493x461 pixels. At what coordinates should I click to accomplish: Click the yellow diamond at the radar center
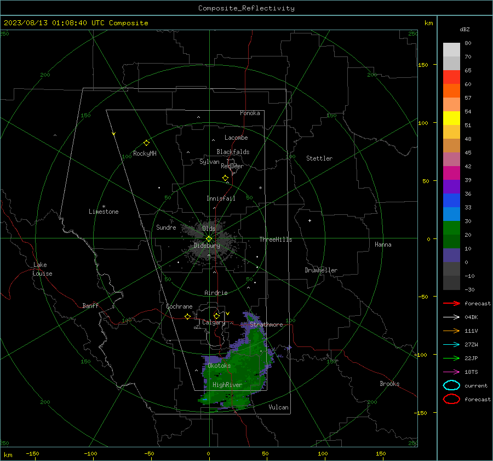point(209,239)
